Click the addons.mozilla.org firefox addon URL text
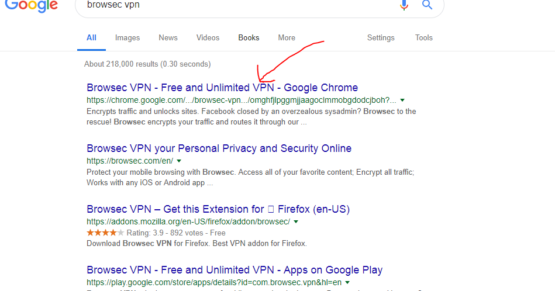555x291 pixels. pos(188,221)
